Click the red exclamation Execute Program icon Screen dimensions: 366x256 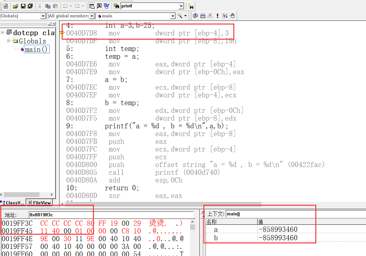tap(218, 16)
